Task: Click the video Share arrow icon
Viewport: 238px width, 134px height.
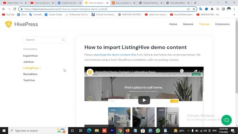Action: pyautogui.click(x=196, y=71)
